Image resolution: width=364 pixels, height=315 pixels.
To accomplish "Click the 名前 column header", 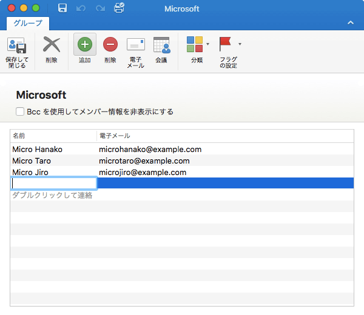I will (x=53, y=136).
